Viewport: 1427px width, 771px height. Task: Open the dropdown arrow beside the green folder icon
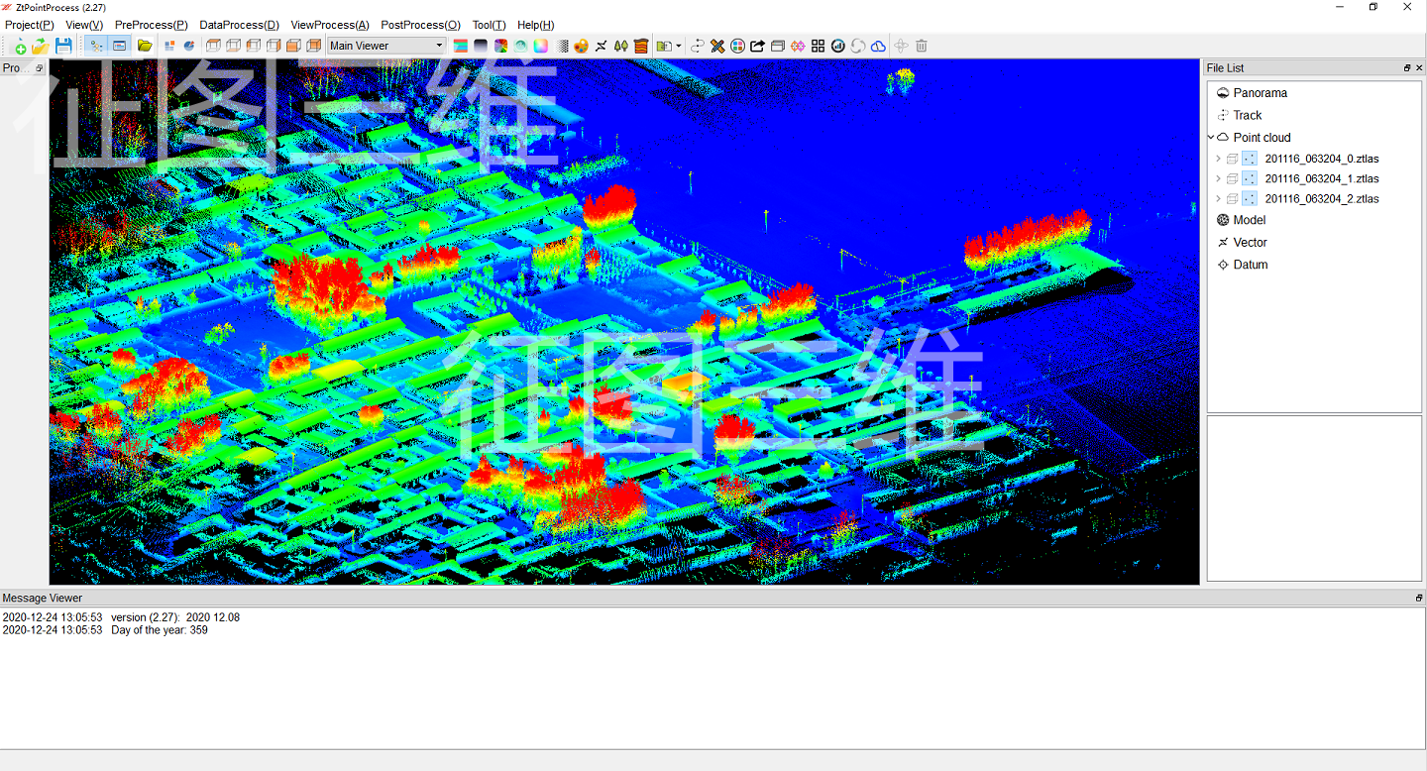(678, 46)
